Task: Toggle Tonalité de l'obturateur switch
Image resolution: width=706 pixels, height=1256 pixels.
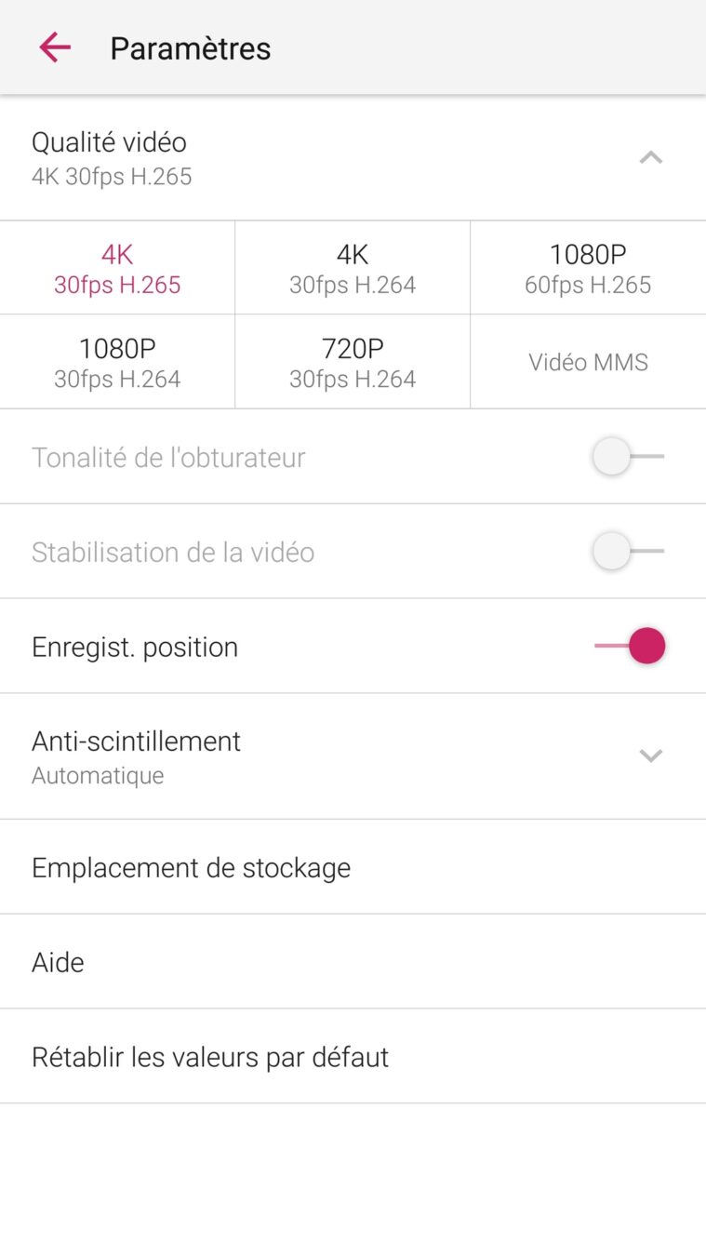Action: coord(629,457)
